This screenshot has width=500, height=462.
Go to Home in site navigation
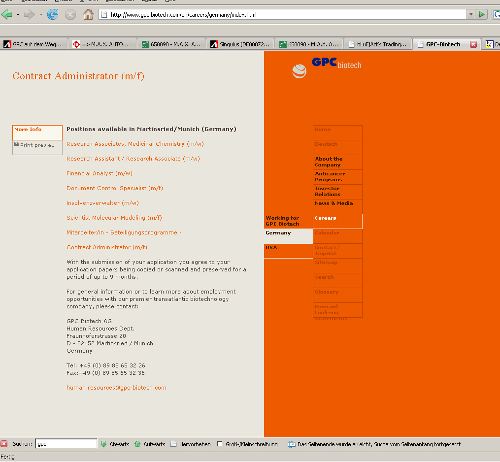pos(337,132)
